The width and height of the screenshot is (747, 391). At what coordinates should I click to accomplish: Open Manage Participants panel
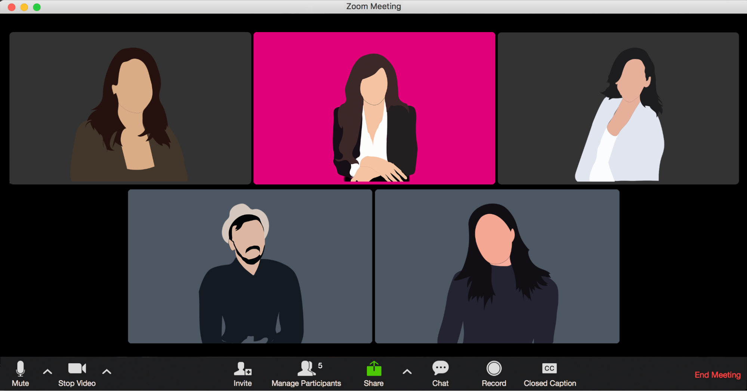tap(306, 374)
